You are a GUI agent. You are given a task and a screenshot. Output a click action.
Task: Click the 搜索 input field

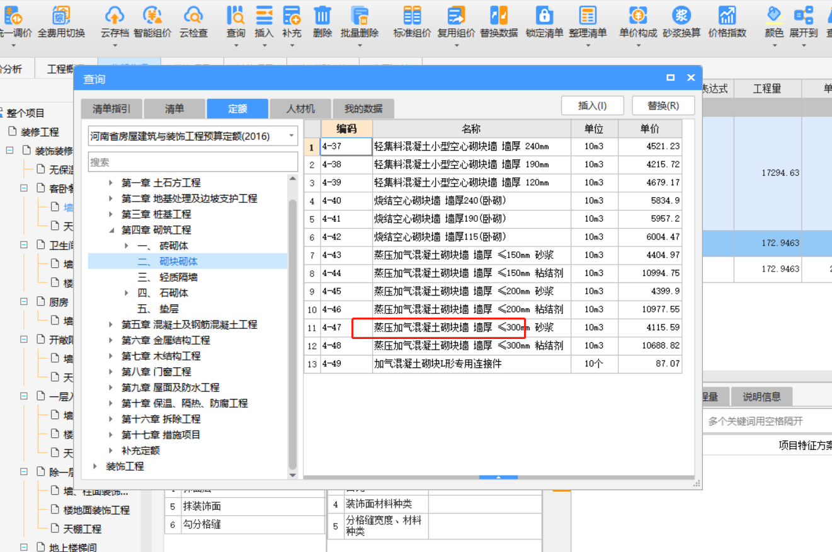pos(193,162)
